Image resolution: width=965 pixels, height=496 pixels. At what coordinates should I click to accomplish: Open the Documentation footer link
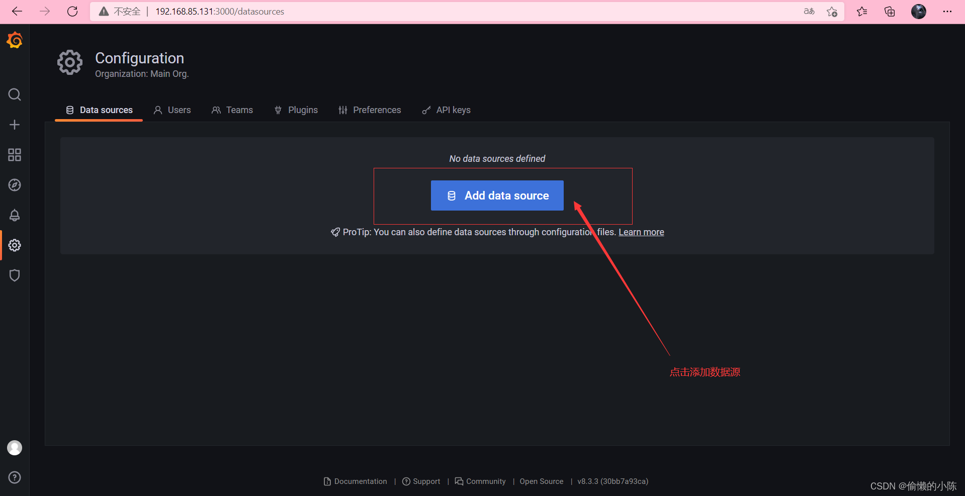[x=356, y=481]
